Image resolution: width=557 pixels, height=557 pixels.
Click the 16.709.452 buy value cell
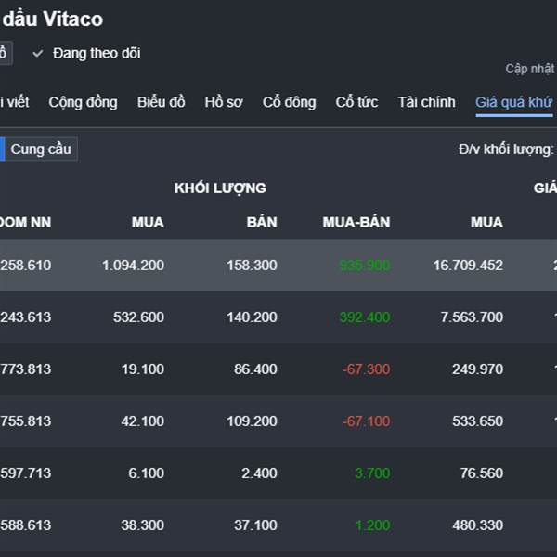pos(468,266)
